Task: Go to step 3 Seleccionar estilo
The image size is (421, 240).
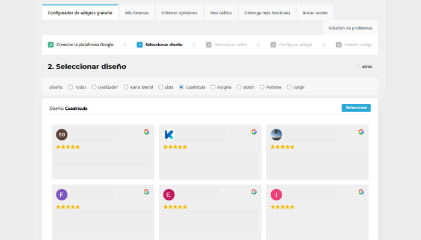Action: [227, 44]
